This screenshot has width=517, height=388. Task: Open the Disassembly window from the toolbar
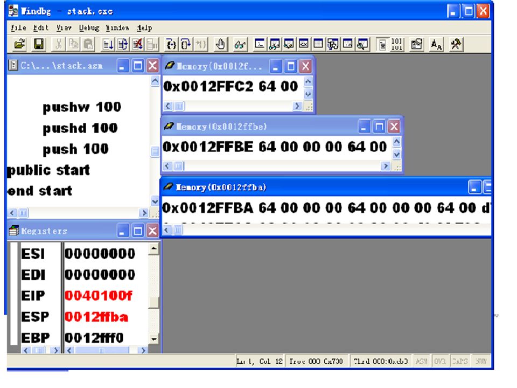pos(347,44)
